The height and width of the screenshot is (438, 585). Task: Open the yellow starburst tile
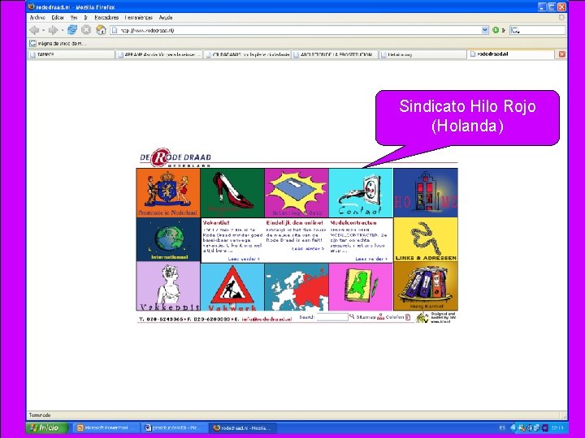(x=297, y=192)
